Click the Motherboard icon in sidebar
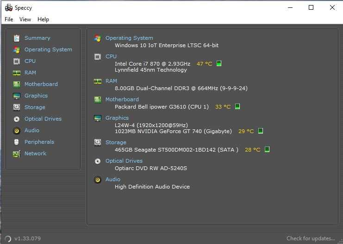The image size is (343, 244). coord(17,84)
